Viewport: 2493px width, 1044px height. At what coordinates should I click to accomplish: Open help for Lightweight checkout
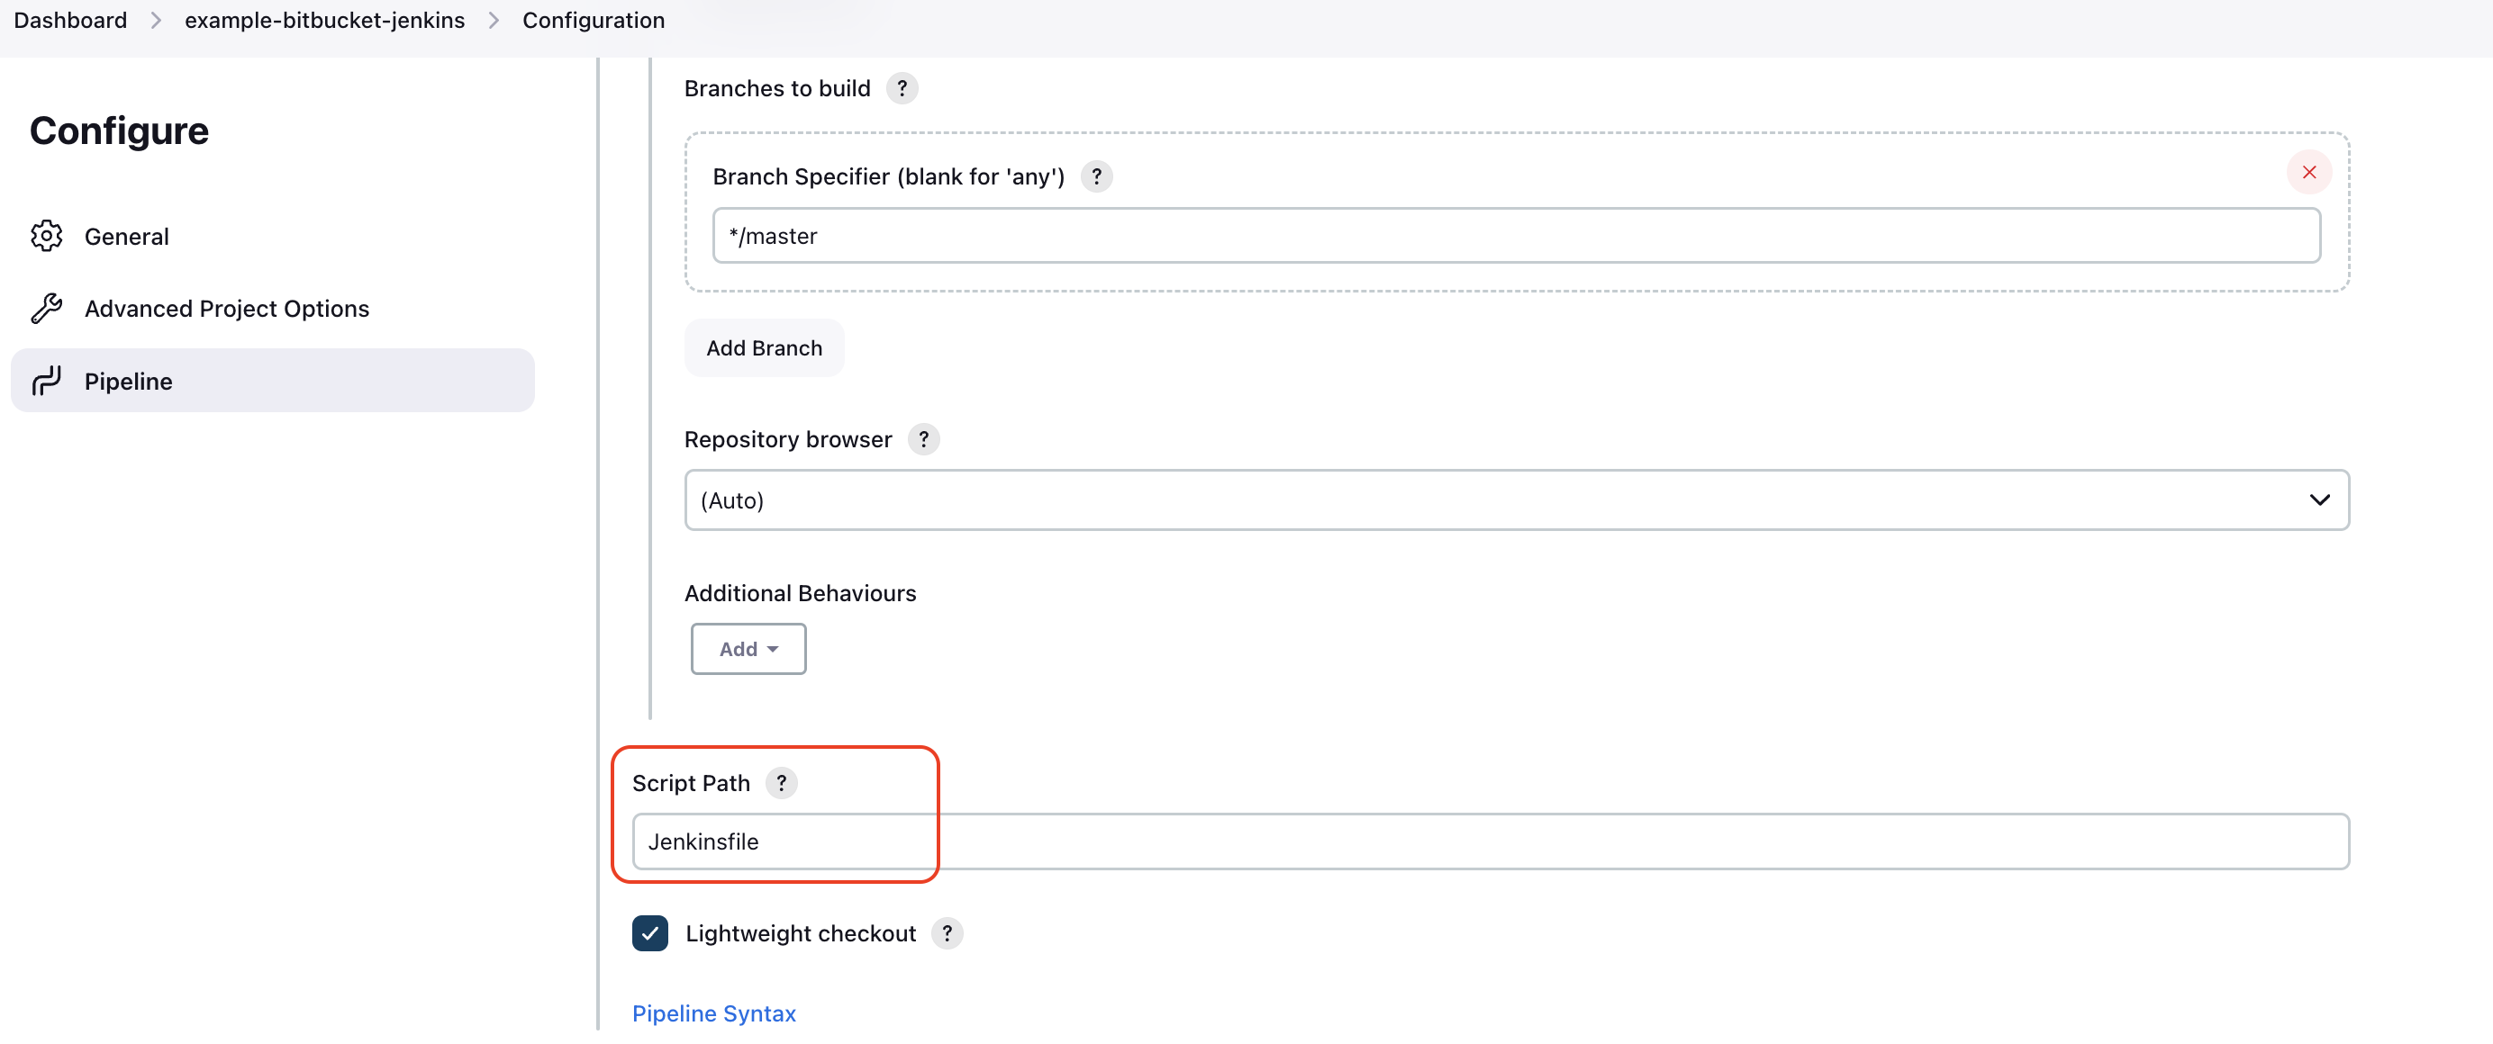coord(947,932)
